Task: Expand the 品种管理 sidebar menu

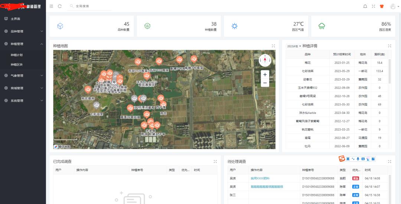Action: (23, 31)
